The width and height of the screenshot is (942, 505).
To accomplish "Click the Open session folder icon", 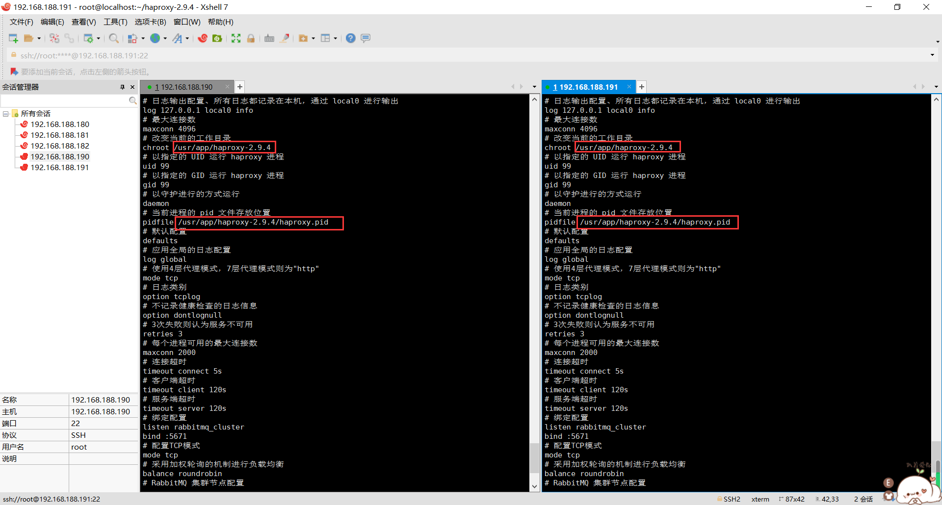I will coord(29,38).
